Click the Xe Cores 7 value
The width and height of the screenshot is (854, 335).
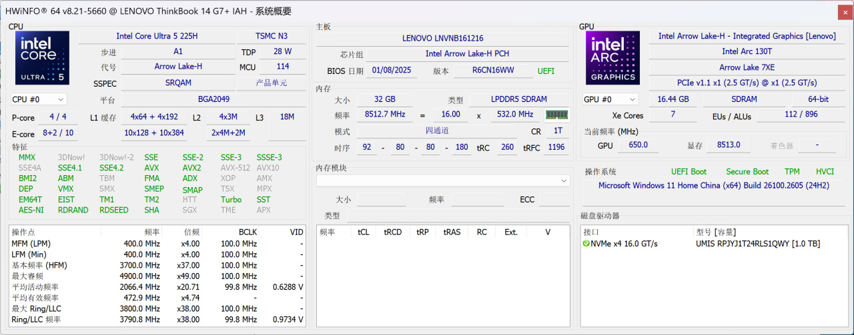[673, 115]
